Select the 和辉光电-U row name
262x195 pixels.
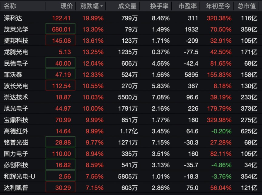tap(19, 176)
